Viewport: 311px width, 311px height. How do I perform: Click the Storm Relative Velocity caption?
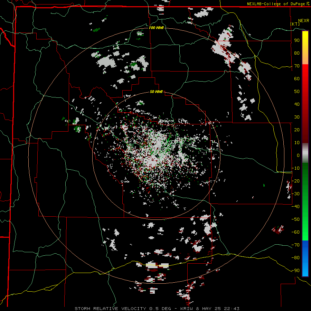coord(157,309)
